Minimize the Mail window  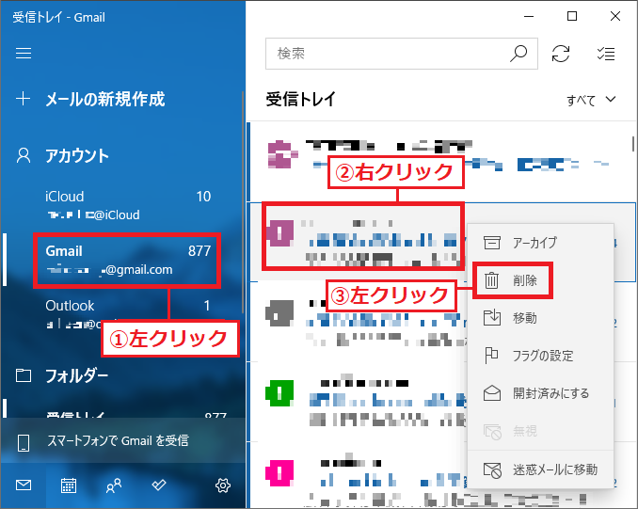coord(529,17)
